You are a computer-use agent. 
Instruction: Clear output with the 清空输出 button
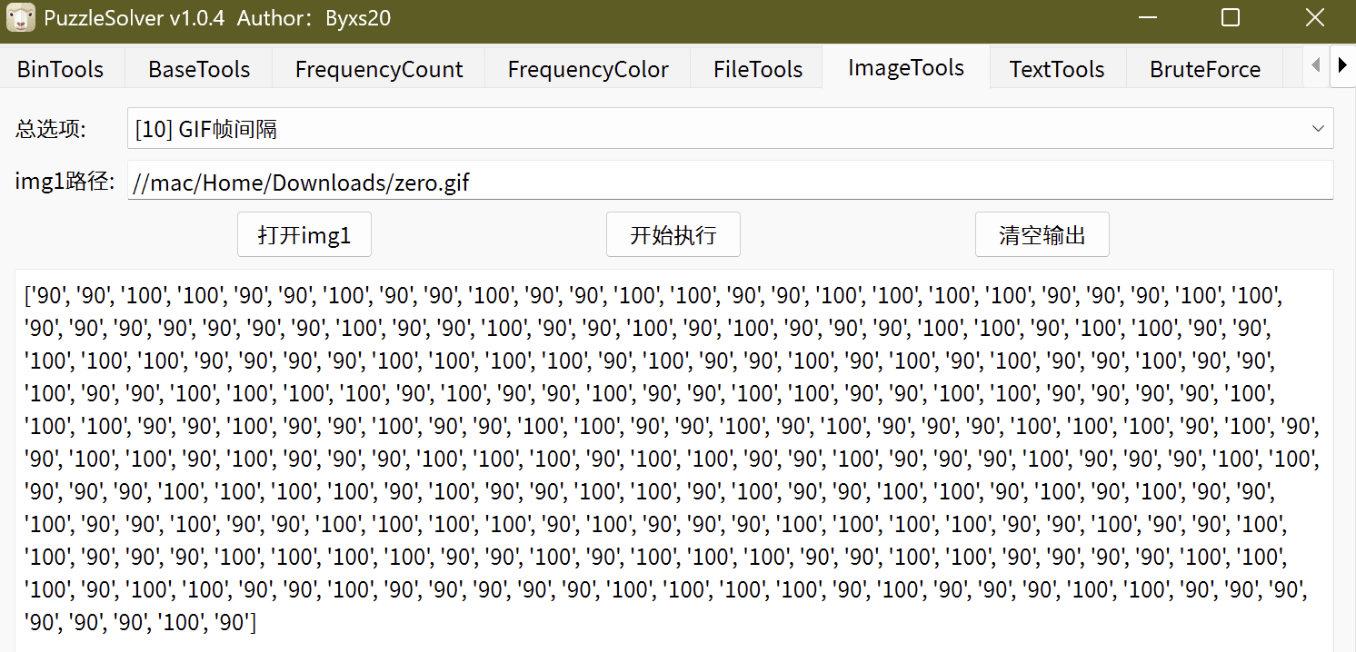pos(1042,235)
